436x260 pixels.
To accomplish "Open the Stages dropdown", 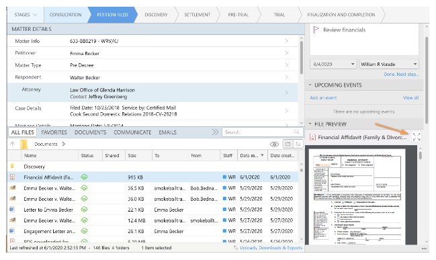I will pyautogui.click(x=26, y=15).
